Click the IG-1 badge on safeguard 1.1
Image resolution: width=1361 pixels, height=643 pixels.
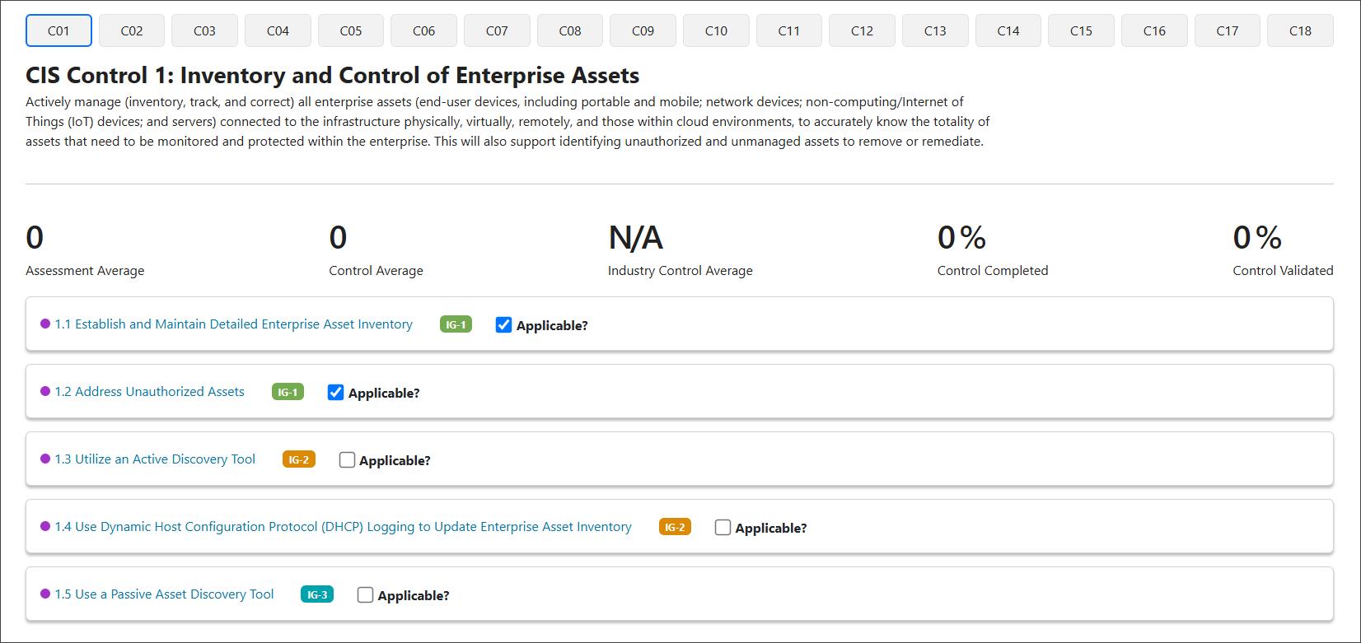pyautogui.click(x=456, y=324)
